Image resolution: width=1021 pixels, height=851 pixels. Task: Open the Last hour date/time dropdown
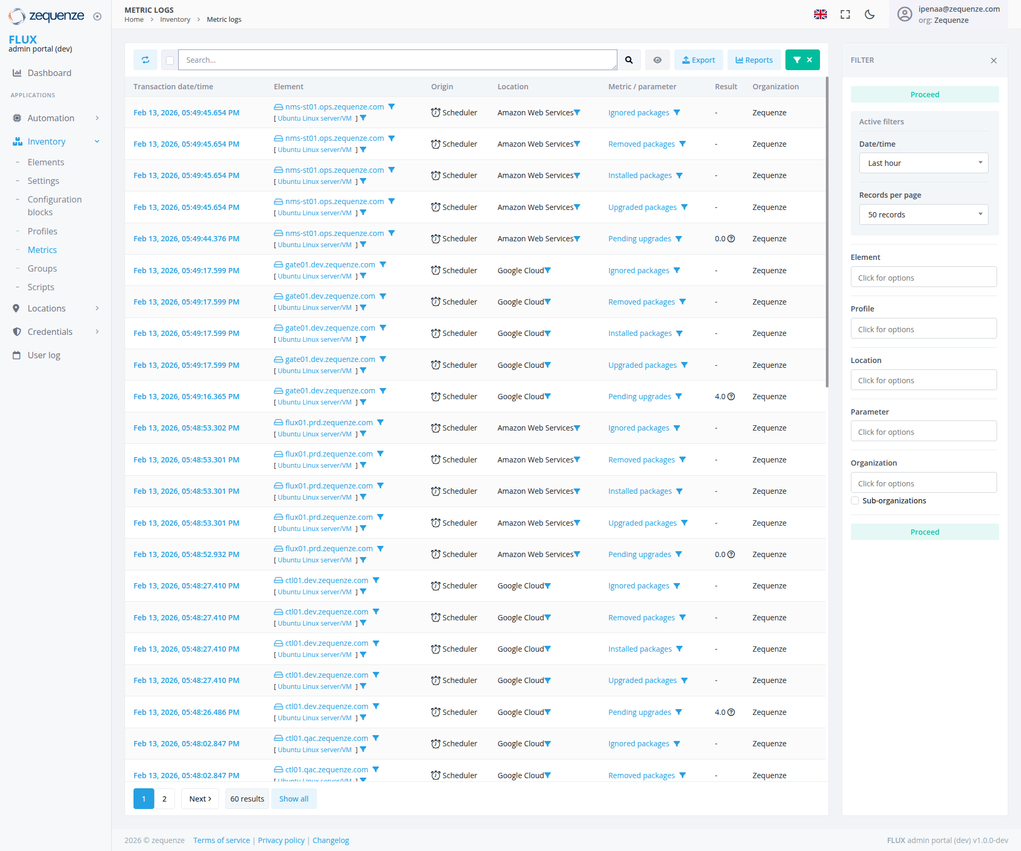coord(924,163)
